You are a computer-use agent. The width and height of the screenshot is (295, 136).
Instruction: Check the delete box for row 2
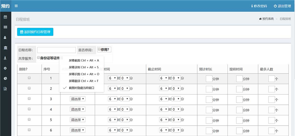click(x=29, y=88)
